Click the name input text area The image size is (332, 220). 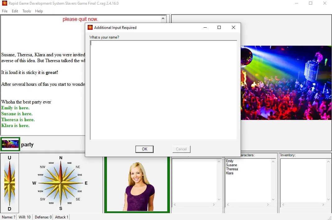pyautogui.click(x=163, y=90)
